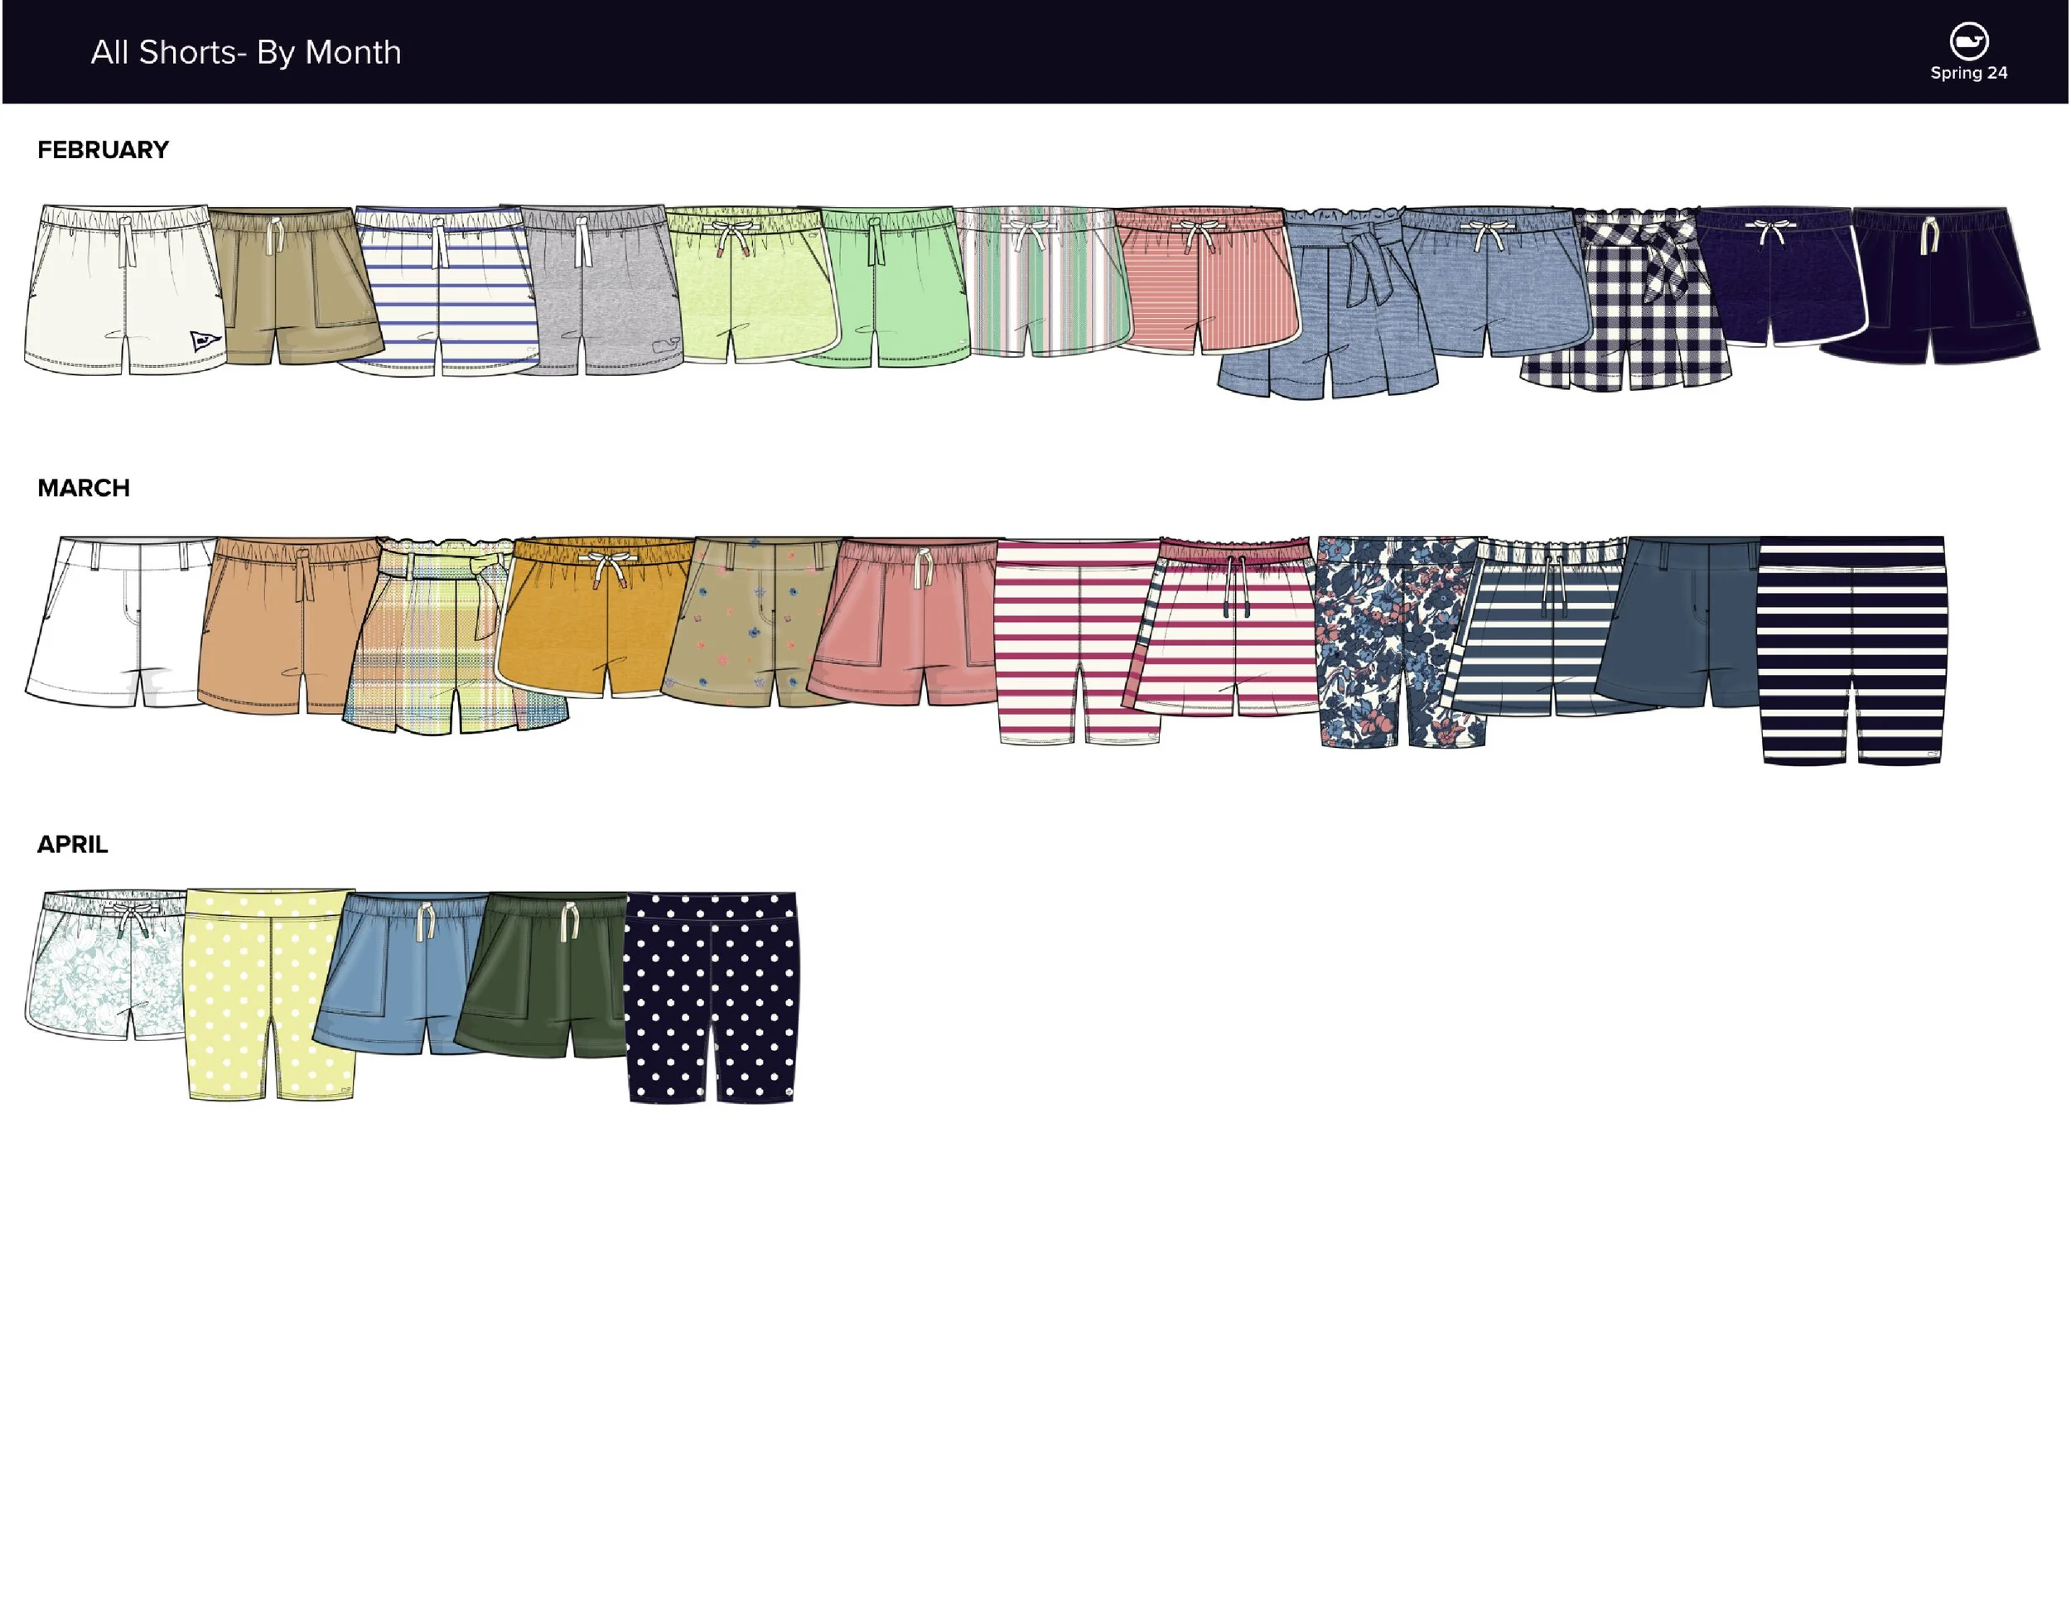Click the APRIL section heading

(72, 845)
